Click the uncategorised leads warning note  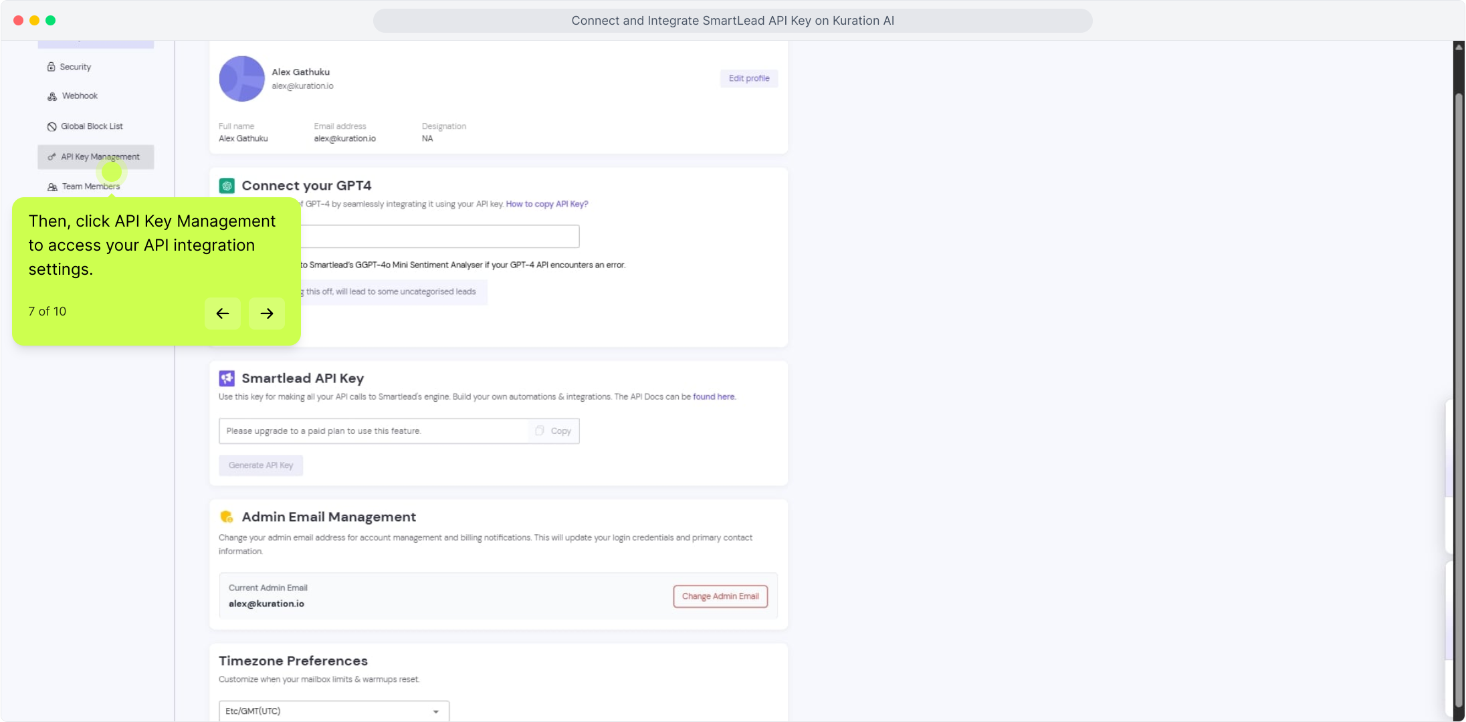pyautogui.click(x=394, y=292)
